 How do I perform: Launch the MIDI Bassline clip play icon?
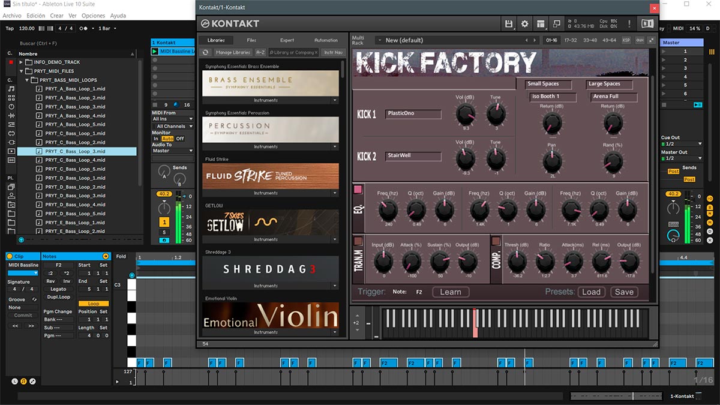point(155,52)
